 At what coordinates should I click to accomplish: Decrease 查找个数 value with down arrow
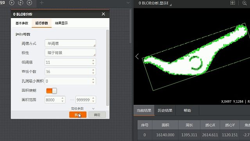(93, 73)
